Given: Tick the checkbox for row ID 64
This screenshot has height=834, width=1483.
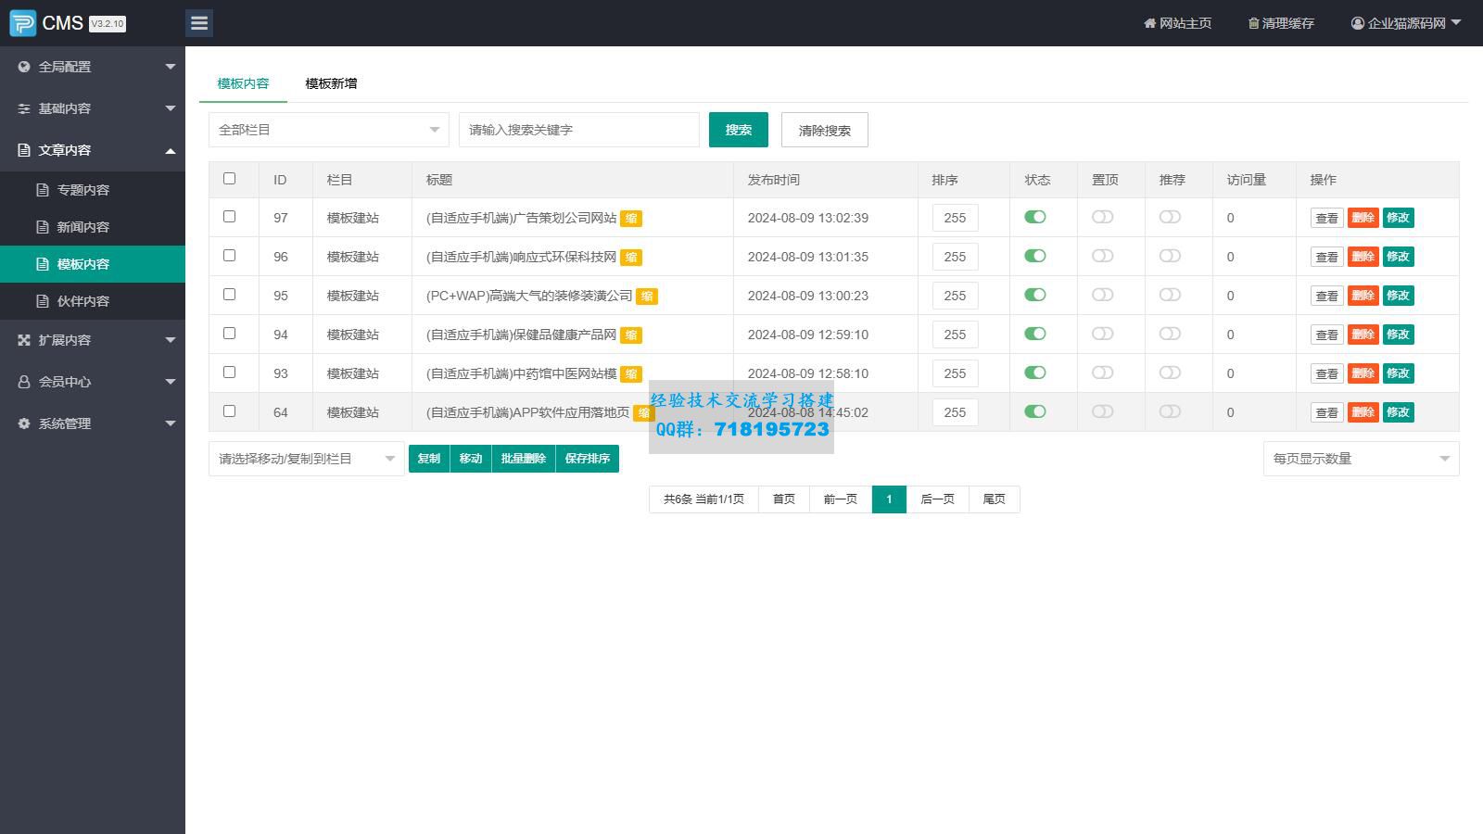Looking at the screenshot, I should 230,411.
